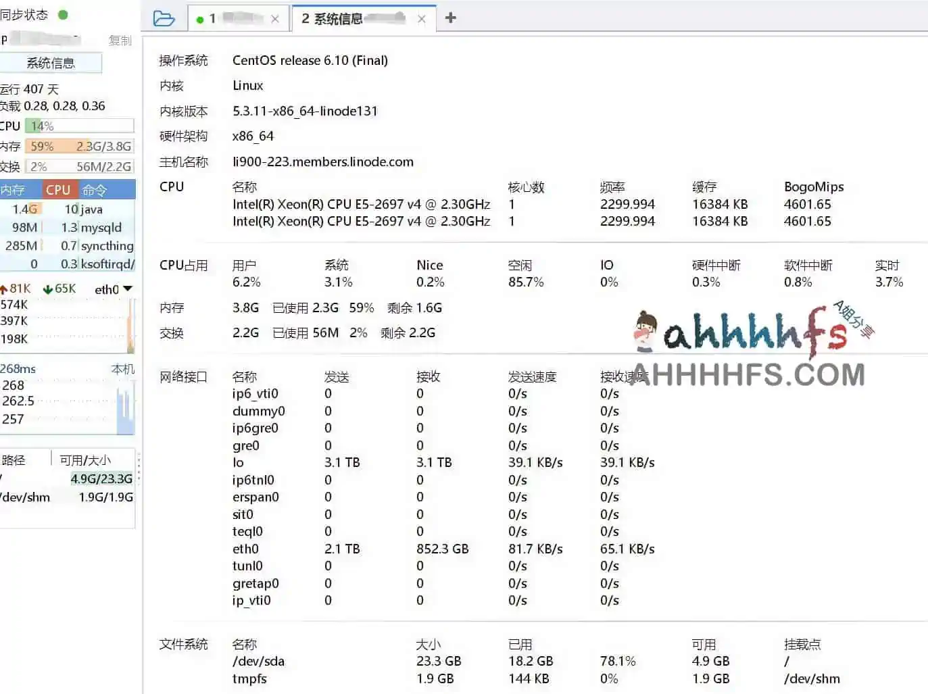Open a new session with the plus icon
This screenshot has width=928, height=694.
(450, 18)
